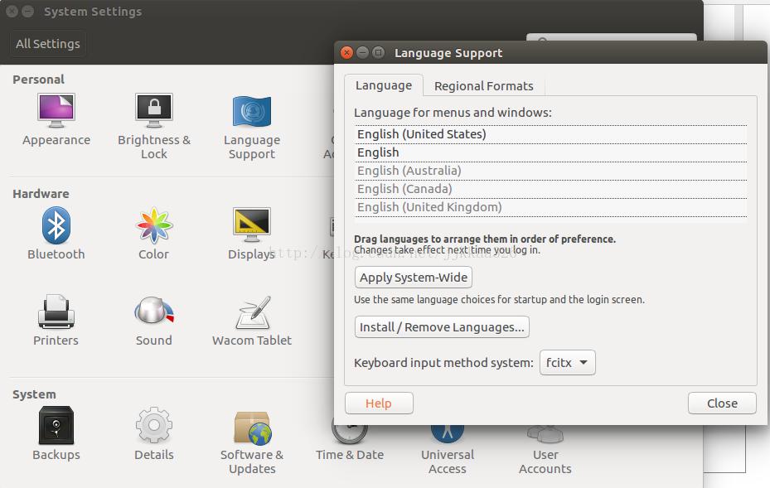Image resolution: width=770 pixels, height=488 pixels.
Task: Minimize the System Settings window
Action: 28,12
